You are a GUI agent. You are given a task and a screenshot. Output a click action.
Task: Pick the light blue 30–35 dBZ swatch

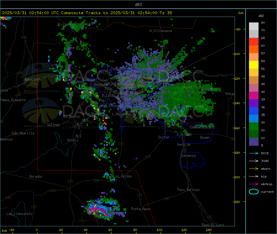[254, 119]
